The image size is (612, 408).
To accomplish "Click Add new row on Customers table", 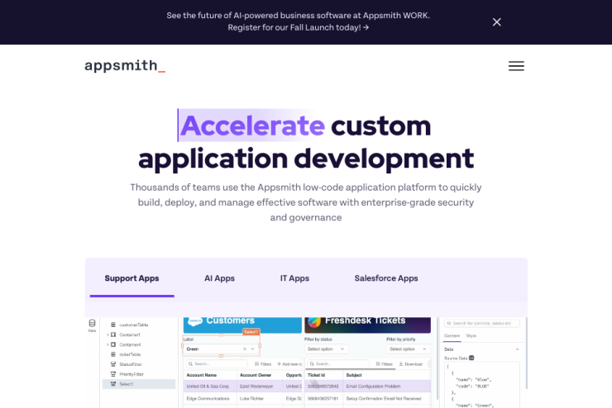I will [289, 364].
